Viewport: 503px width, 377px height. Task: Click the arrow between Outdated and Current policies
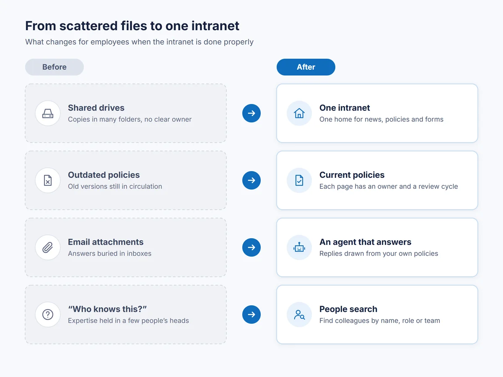tap(251, 180)
